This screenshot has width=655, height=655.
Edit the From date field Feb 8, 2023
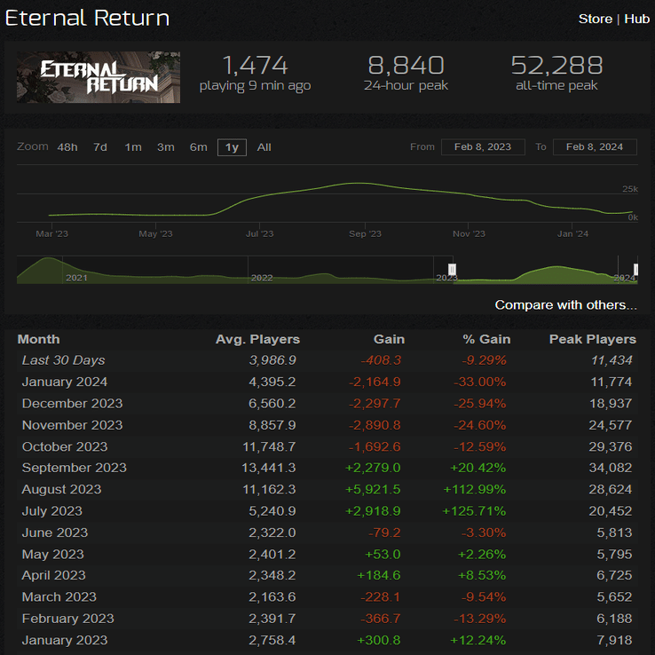coord(483,147)
